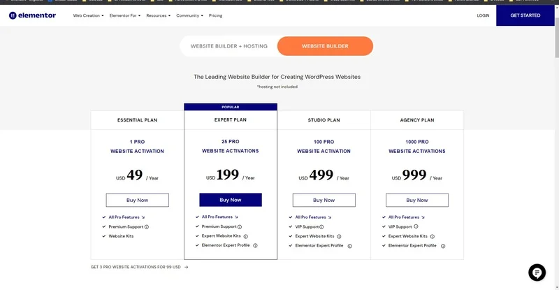Expand the Web Creation dropdown menu
Image resolution: width=559 pixels, height=290 pixels.
click(88, 15)
